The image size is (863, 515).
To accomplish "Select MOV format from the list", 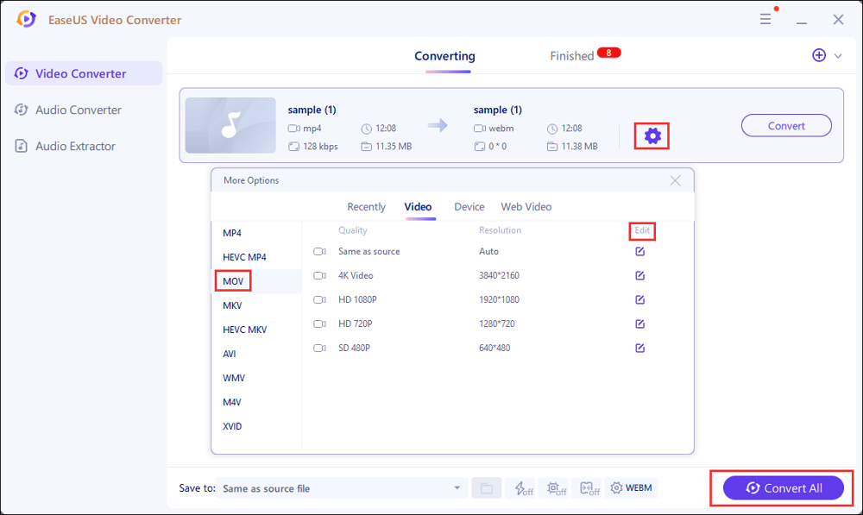I will 232,281.
